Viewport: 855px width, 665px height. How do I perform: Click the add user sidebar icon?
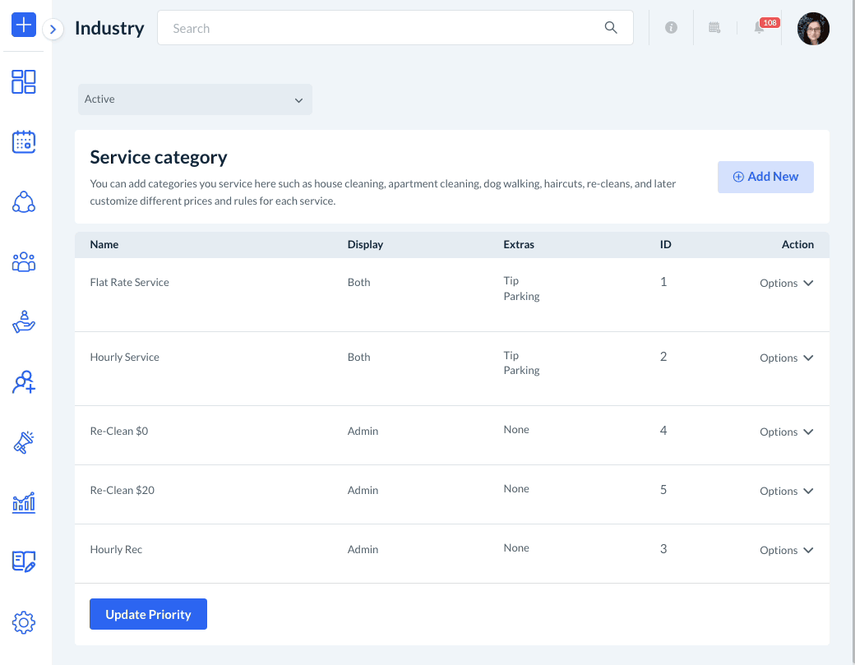click(x=24, y=382)
